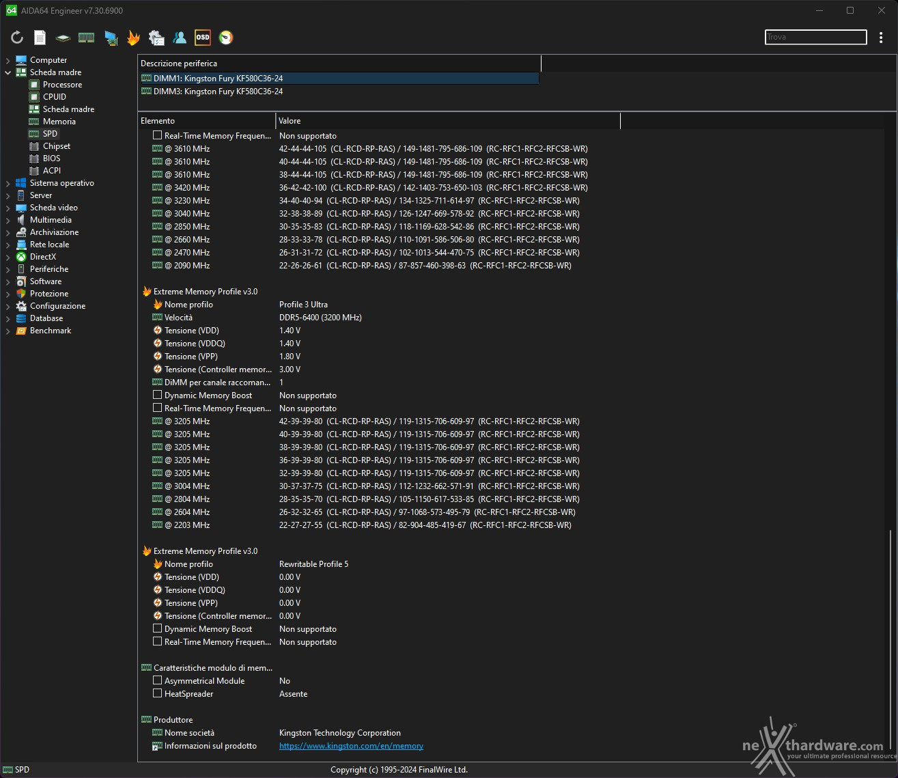898x778 pixels.
Task: Open the three-dot main menu
Action: tap(881, 38)
